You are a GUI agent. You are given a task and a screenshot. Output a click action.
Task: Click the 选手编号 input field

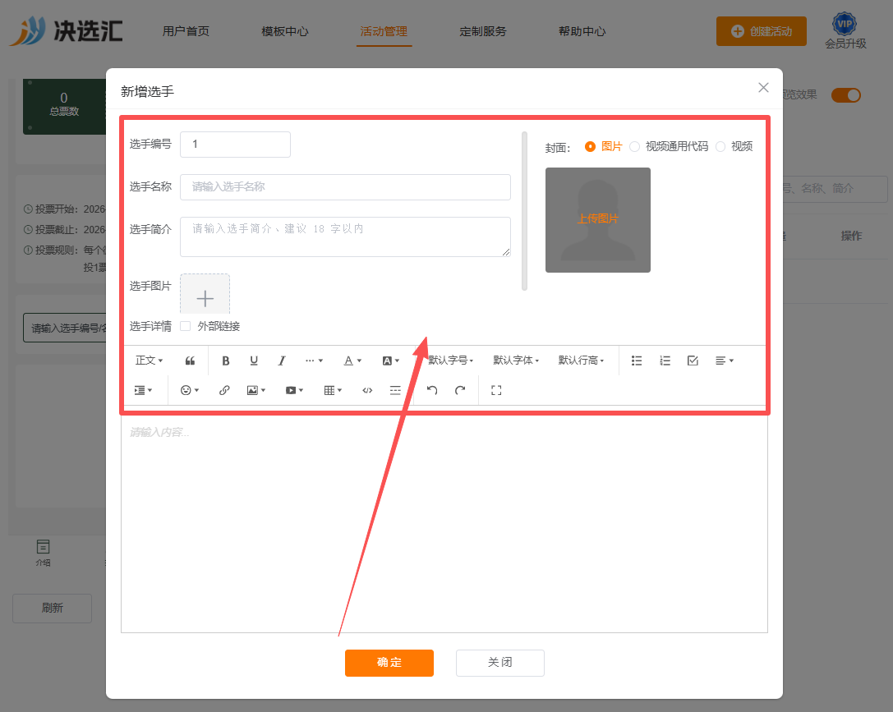coord(235,145)
